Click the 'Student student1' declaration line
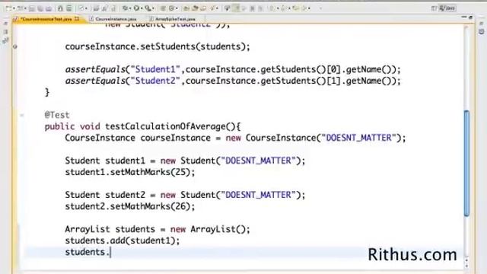487x274 pixels. (185, 161)
